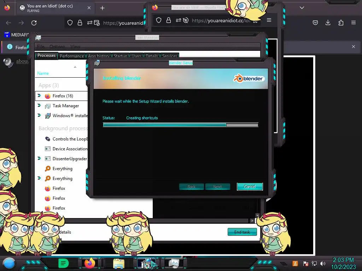The width and height of the screenshot is (362, 271).
Task: Click Cancel in blender Setup
Action: [x=250, y=187]
